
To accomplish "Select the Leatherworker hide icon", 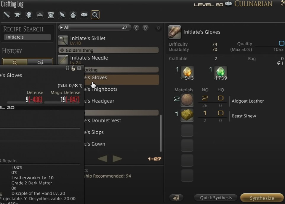I will (x=51, y=15).
